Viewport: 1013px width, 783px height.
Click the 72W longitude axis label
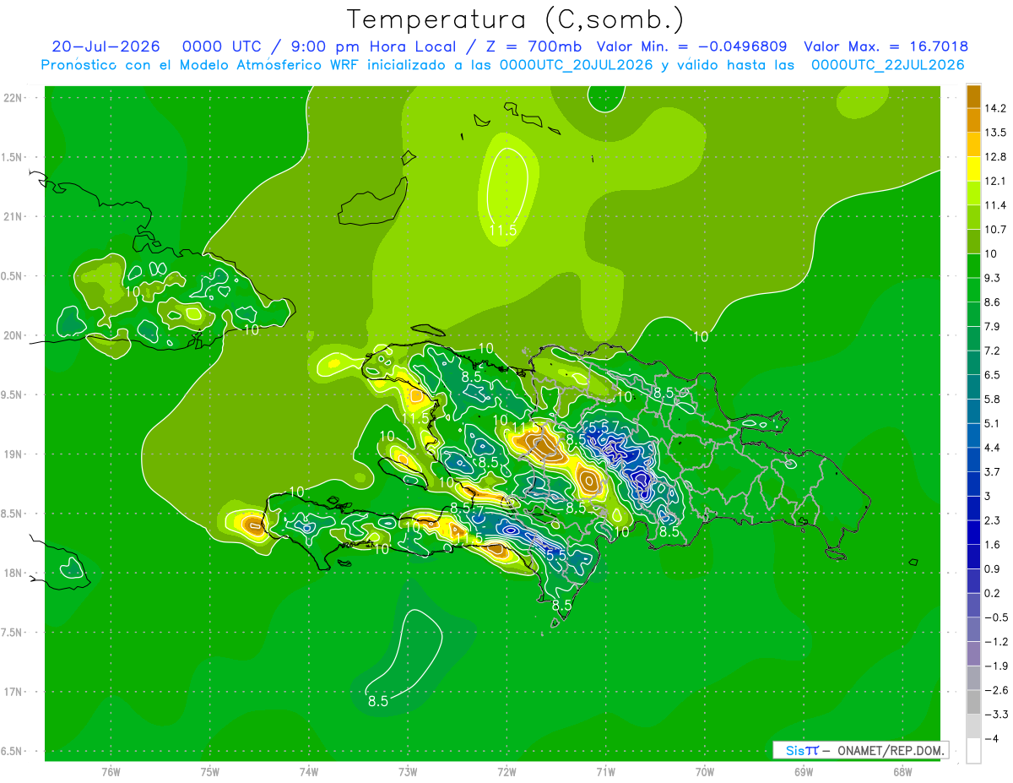(x=506, y=772)
